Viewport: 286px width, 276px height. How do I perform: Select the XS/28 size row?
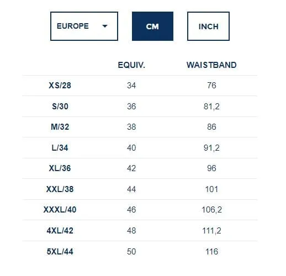[140, 86]
